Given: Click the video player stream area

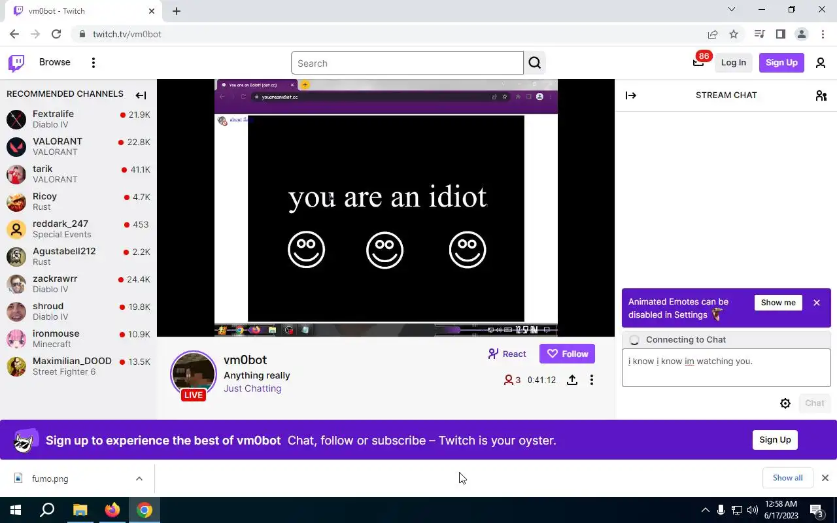Looking at the screenshot, I should pos(386,208).
